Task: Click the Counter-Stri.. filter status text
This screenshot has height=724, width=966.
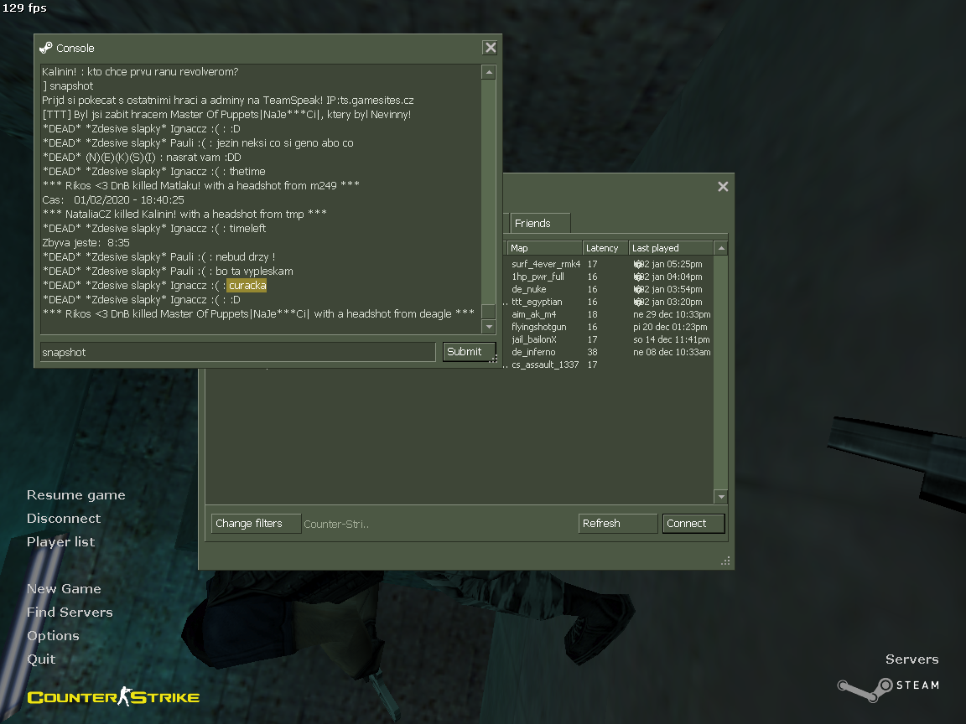Action: (335, 525)
